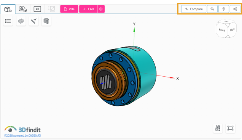
Task: Activate the measurement tool
Action: coord(33,21)
